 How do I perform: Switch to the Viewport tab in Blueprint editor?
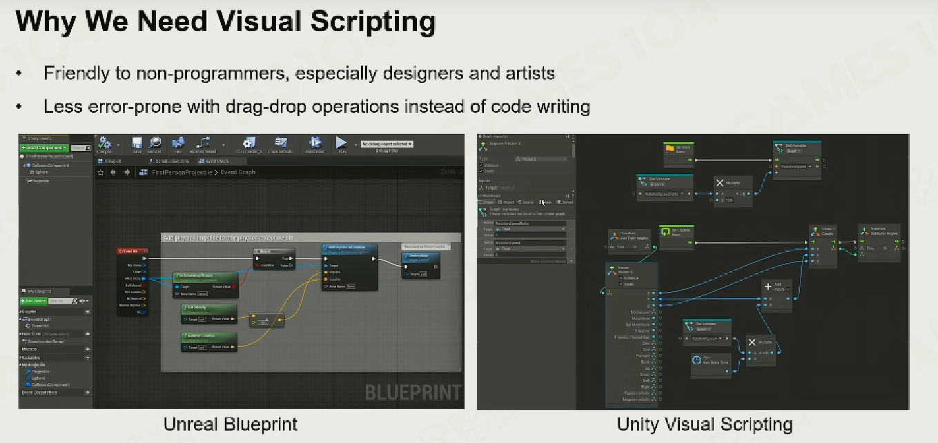point(110,161)
